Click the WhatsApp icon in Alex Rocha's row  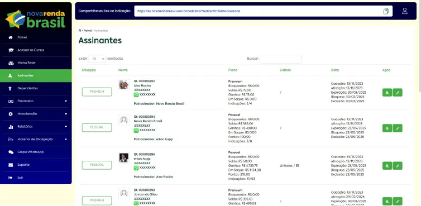point(136,94)
